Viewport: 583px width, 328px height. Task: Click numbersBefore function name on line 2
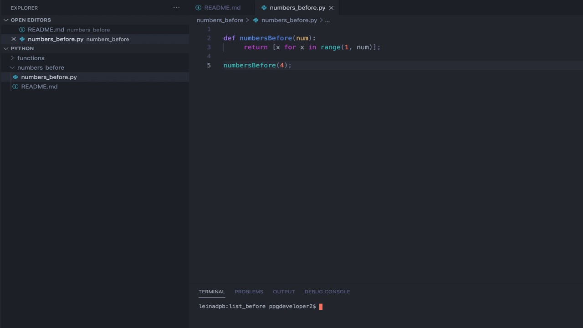(x=266, y=38)
